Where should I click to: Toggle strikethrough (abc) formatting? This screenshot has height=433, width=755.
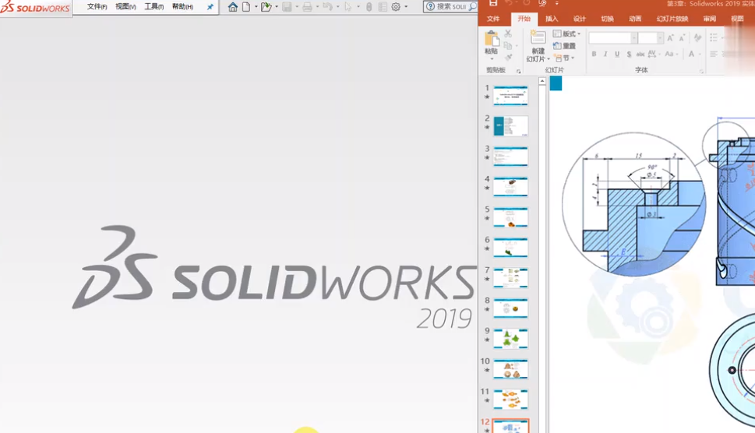(640, 54)
